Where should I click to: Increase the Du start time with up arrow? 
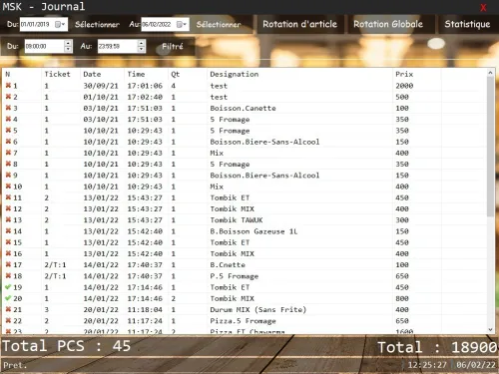pyautogui.click(x=68, y=43)
